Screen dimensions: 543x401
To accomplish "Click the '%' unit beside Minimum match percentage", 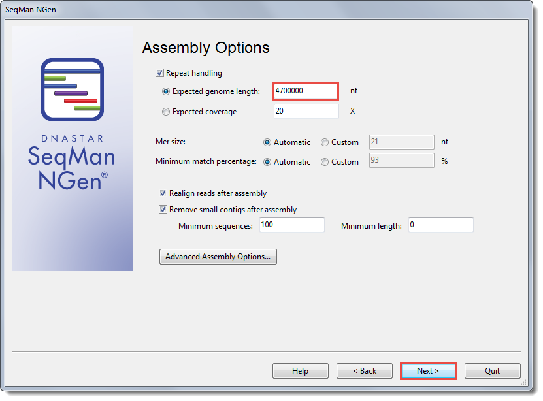I will (x=444, y=161).
